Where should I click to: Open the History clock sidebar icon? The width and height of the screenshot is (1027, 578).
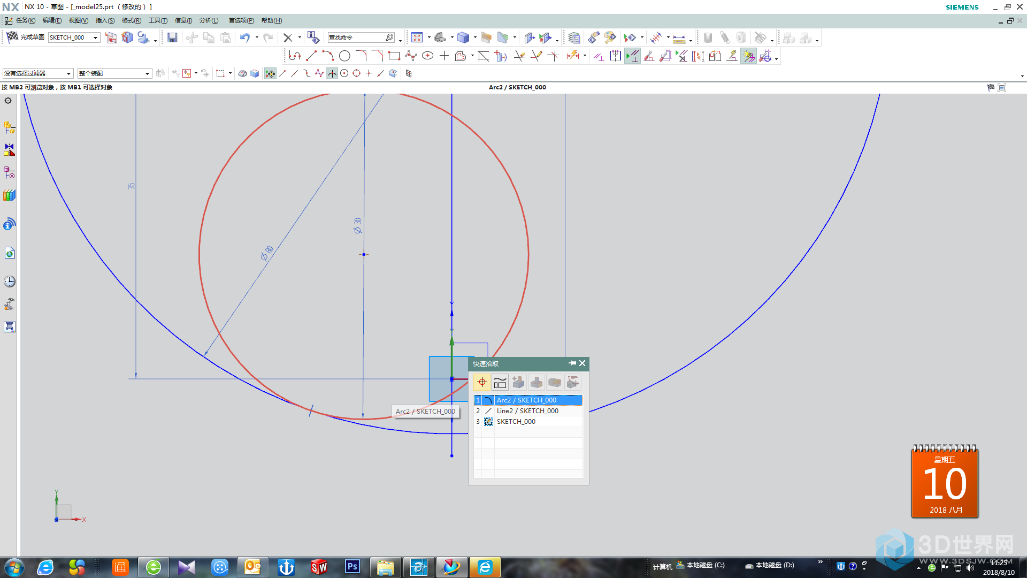(x=9, y=282)
